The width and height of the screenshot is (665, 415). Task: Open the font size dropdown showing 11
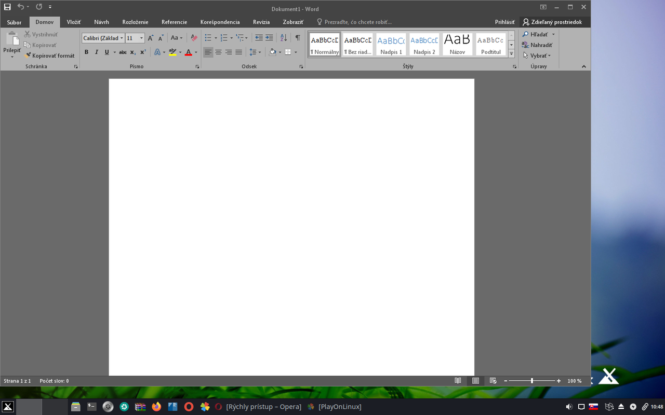tap(141, 38)
